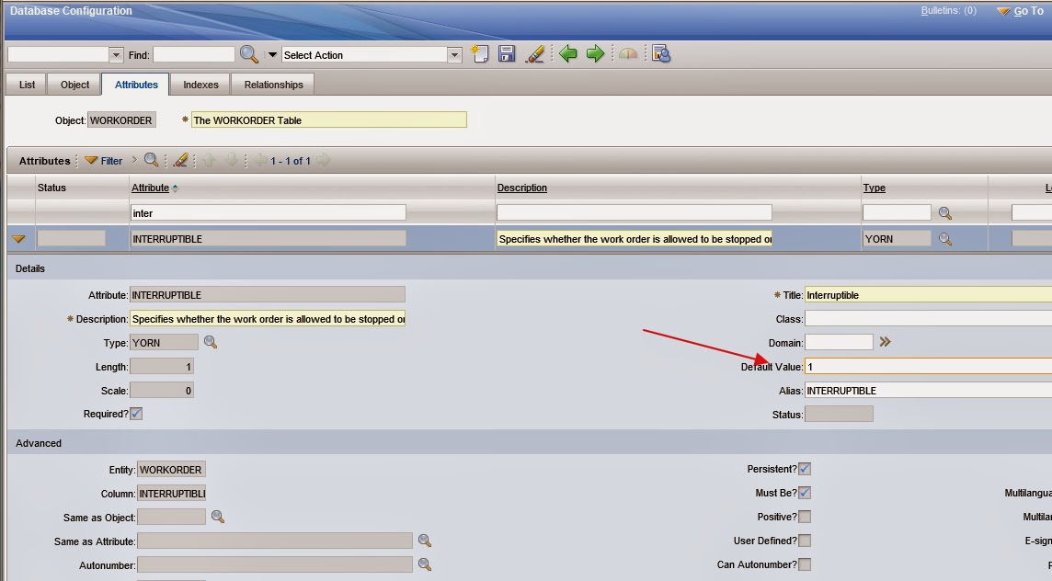This screenshot has width=1052, height=581.
Task: Switch to the Object tab
Action: 74,85
